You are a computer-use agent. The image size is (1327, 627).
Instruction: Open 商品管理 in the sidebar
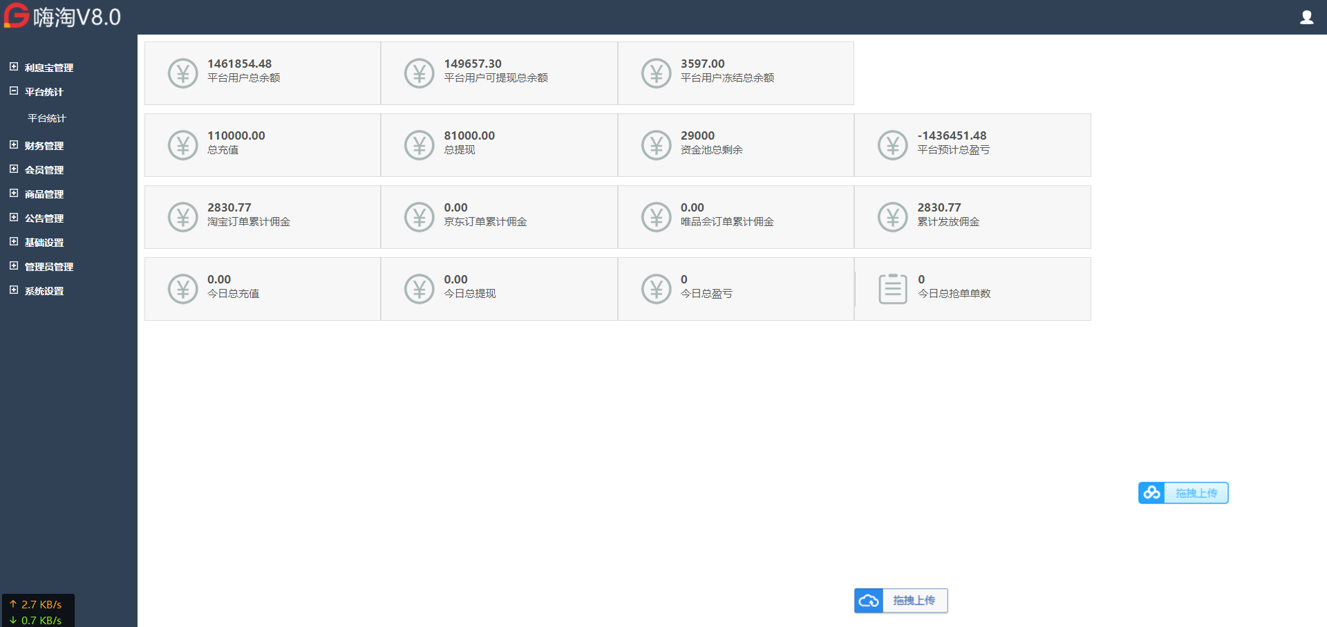(x=44, y=194)
